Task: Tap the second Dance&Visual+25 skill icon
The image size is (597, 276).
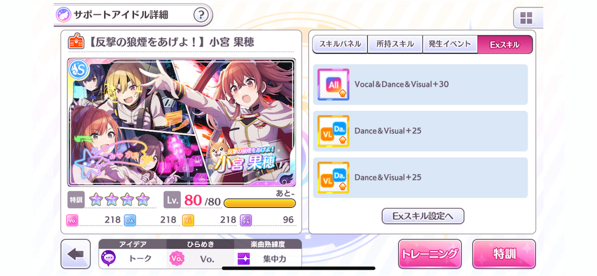Action: tap(333, 177)
